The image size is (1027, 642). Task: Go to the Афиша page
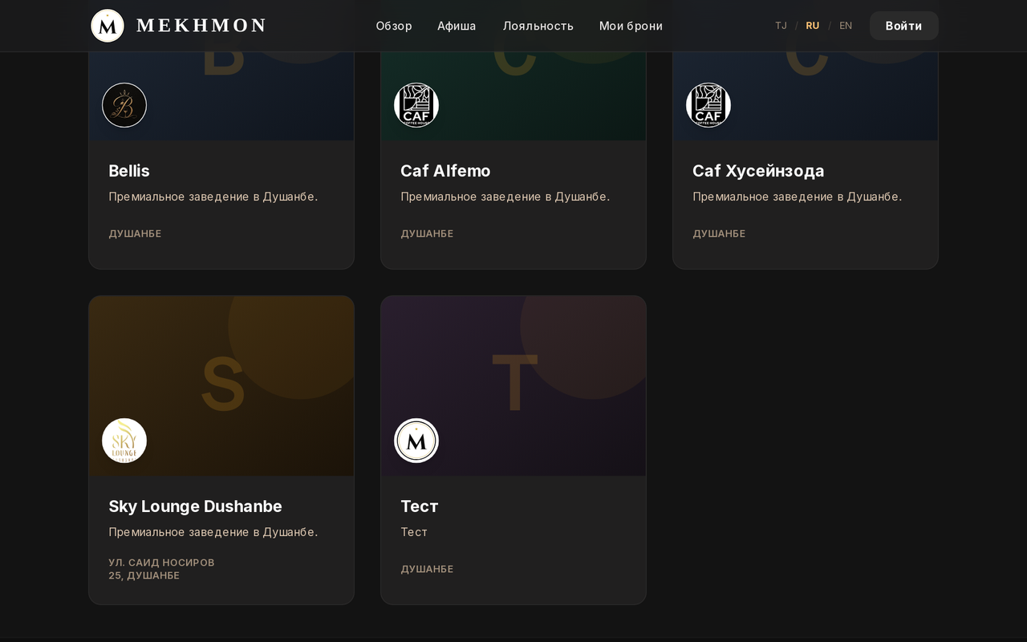click(457, 26)
